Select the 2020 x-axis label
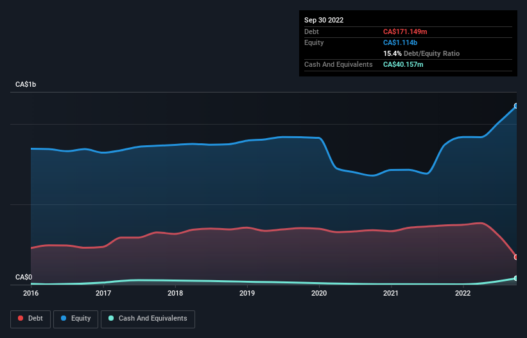This screenshot has width=527, height=338. (319, 293)
